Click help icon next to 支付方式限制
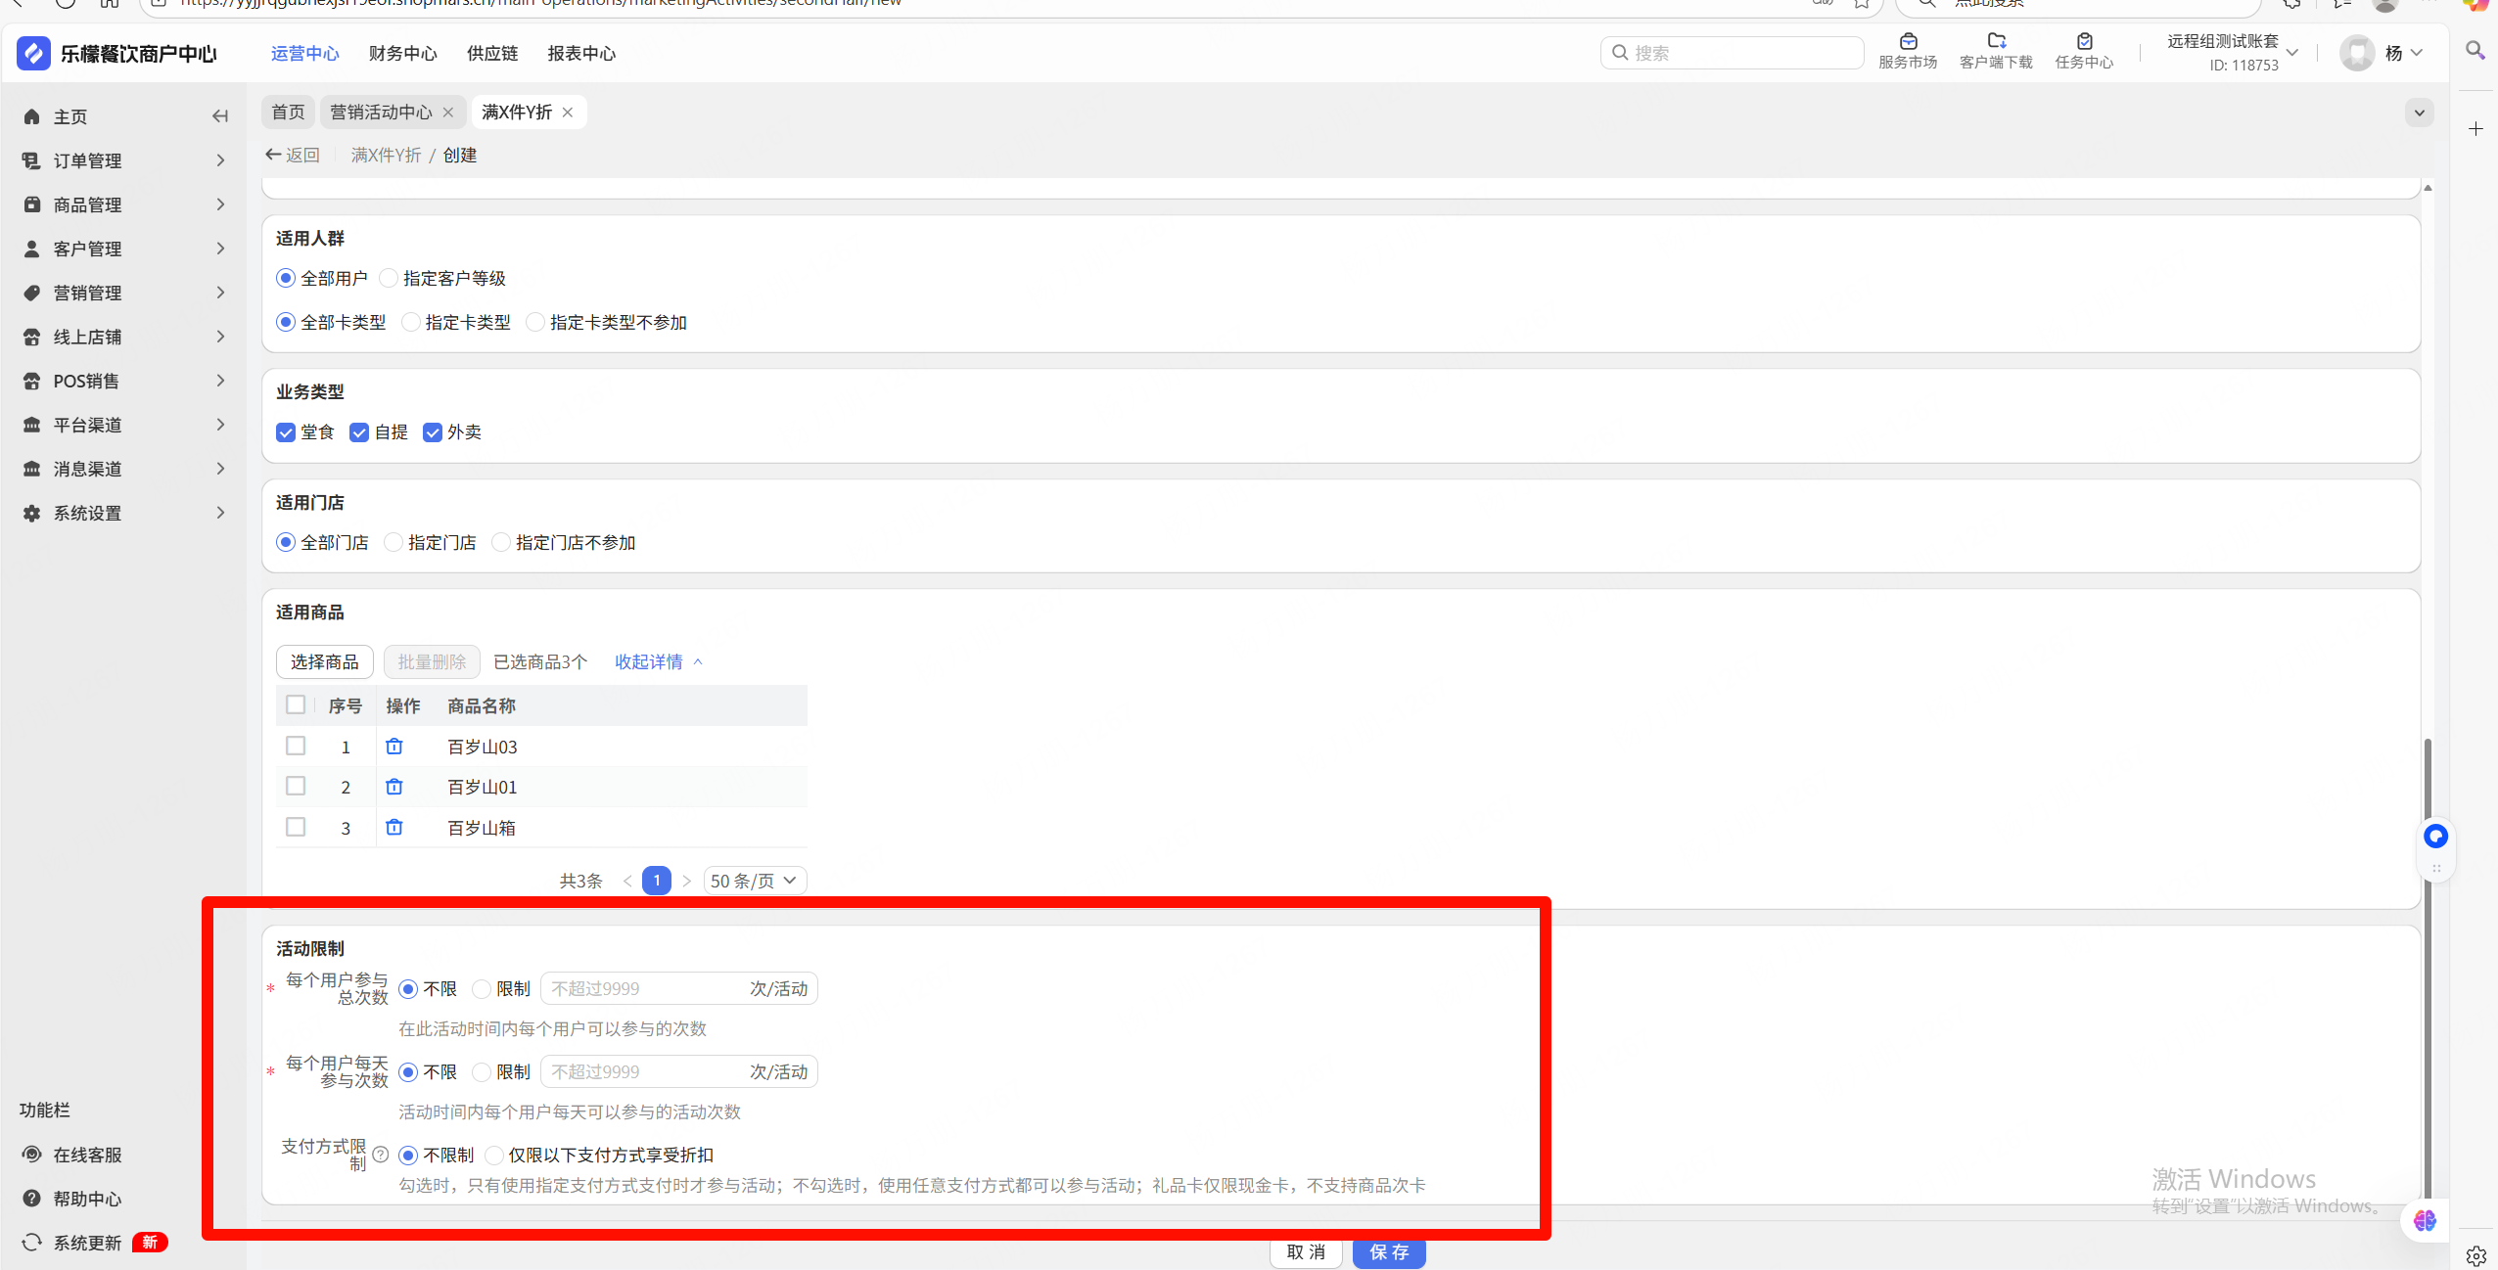The width and height of the screenshot is (2498, 1270). point(381,1155)
